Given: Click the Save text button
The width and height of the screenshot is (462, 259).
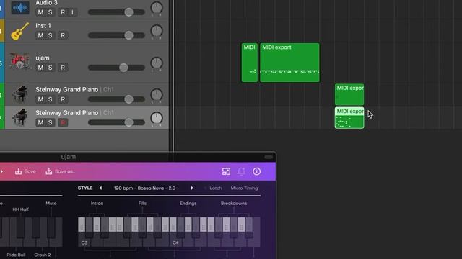Looking at the screenshot, I should tap(30, 171).
